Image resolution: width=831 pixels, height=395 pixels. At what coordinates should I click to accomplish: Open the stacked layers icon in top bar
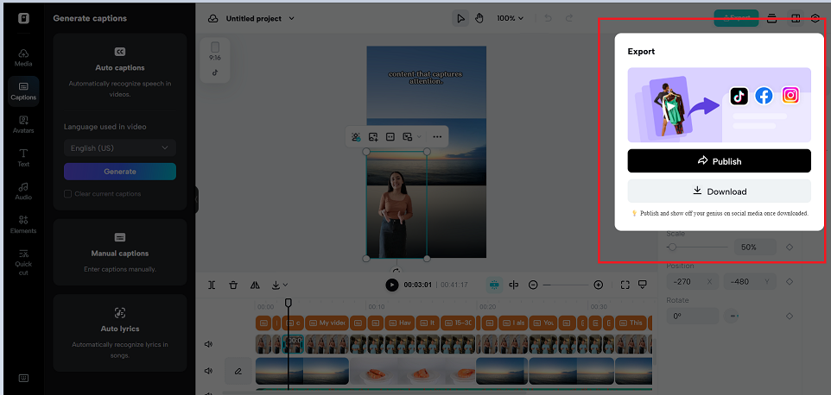pyautogui.click(x=772, y=18)
